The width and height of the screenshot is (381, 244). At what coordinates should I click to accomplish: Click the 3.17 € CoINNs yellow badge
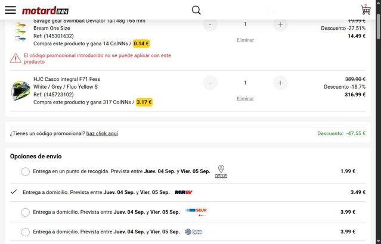tap(144, 102)
